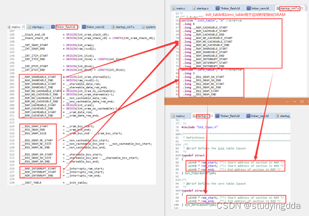Click __RAM_SHAREABLE_START on line 200 in linker file
Viewport: 309px width, 216px height.
(39, 77)
